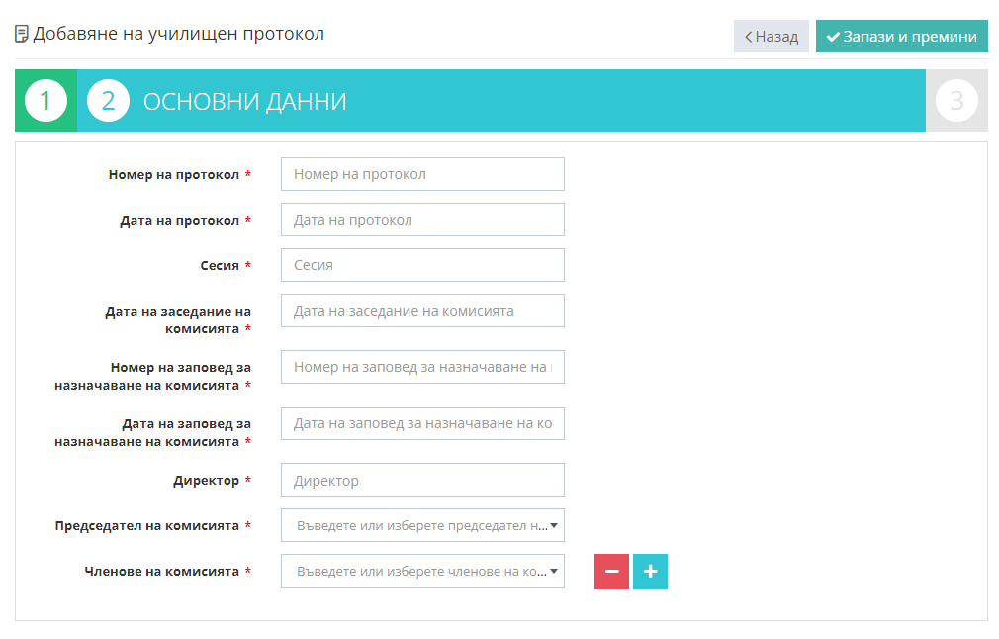Screen dimensions: 999x639
Task: Click the Директор field label
Action: 206,481
